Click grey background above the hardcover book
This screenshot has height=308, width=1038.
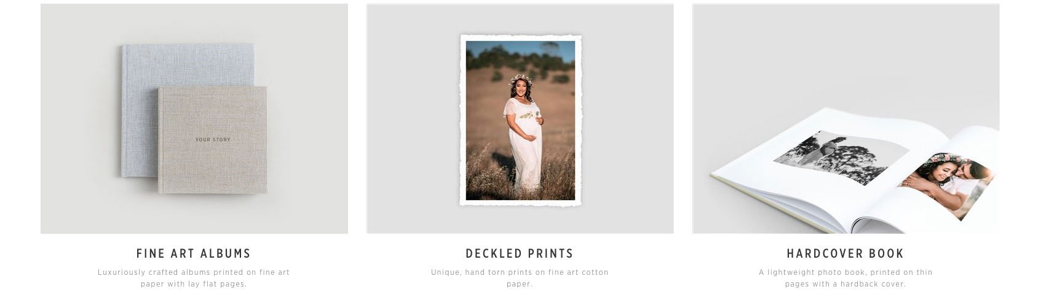coord(846,55)
